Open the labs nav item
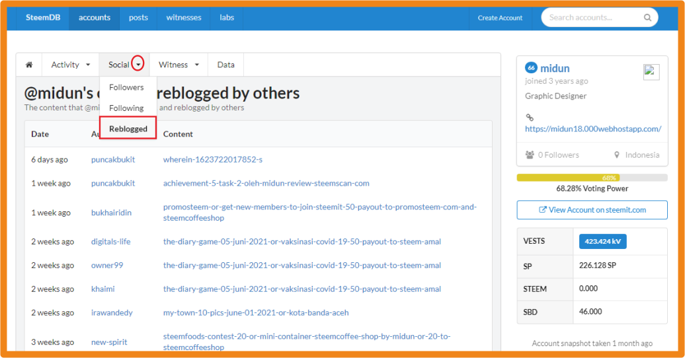The width and height of the screenshot is (685, 358). coord(227,17)
